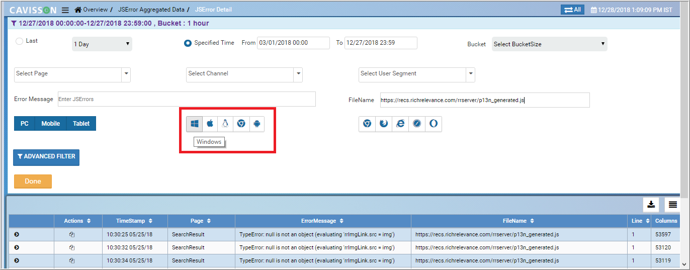Open the Select User Segment dropdown
The height and width of the screenshot is (270, 690).
pyautogui.click(x=417, y=75)
